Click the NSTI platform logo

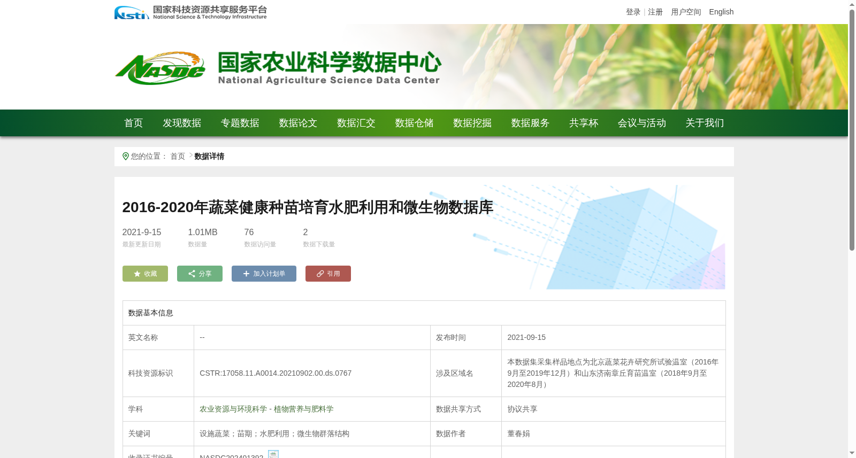pyautogui.click(x=190, y=12)
